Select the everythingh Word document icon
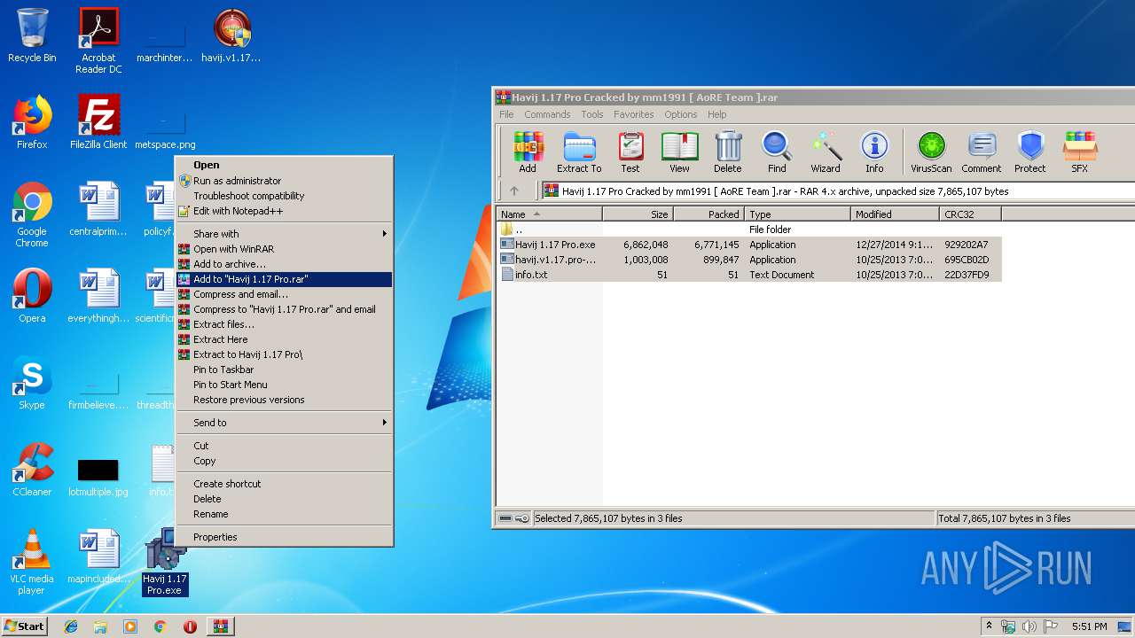Image resolution: width=1135 pixels, height=638 pixels. pos(98,296)
